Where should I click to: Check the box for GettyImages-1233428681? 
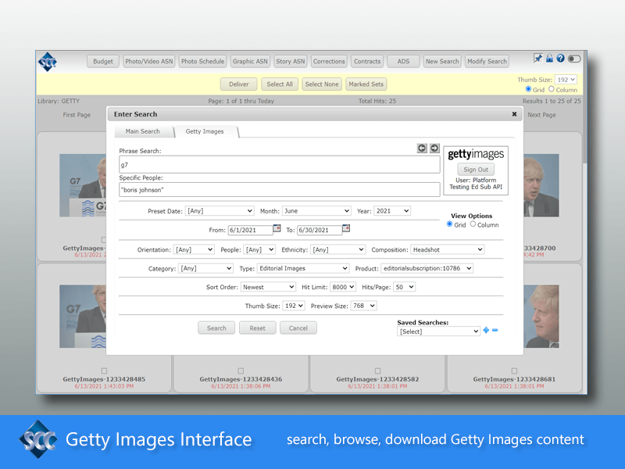click(x=514, y=371)
